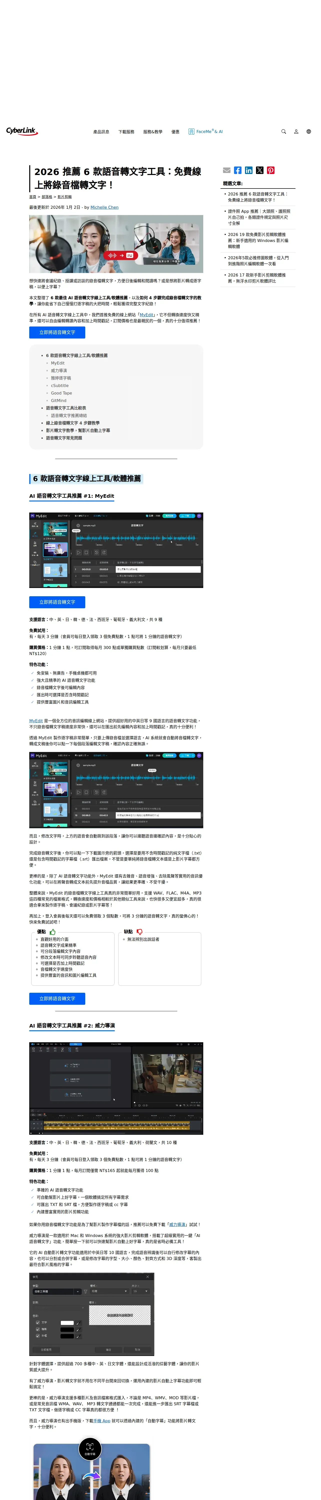Image resolution: width=321 pixels, height=1500 pixels.
Task: Open sidebar article 2026 19 款免費影片剪輯軟體推薦
Action: [258, 240]
